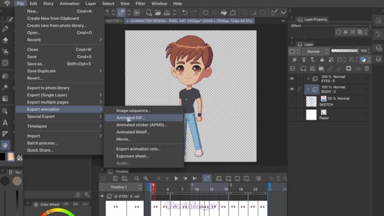Hide the EYES : 5 layer folder
Image resolution: width=384 pixels, height=216 pixels.
[292, 79]
